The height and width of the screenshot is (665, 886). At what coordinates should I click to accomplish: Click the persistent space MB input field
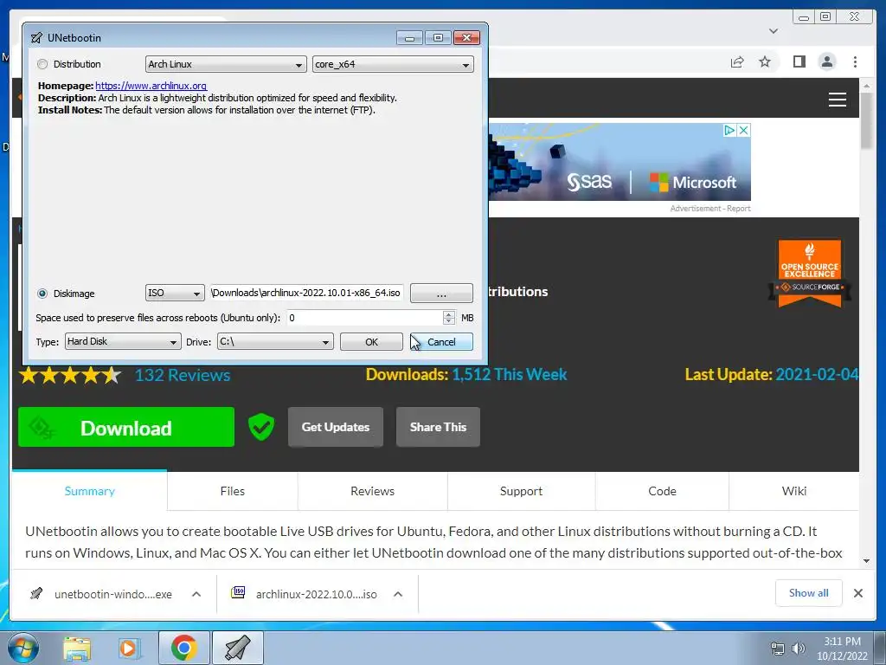click(364, 318)
